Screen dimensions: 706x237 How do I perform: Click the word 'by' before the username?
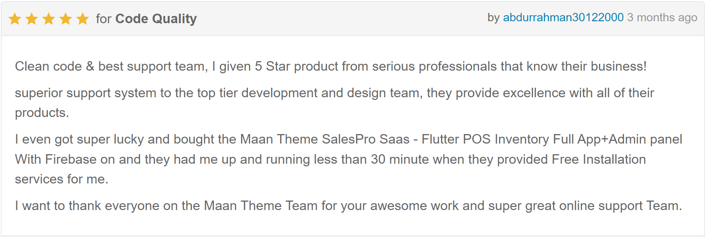[x=493, y=17]
